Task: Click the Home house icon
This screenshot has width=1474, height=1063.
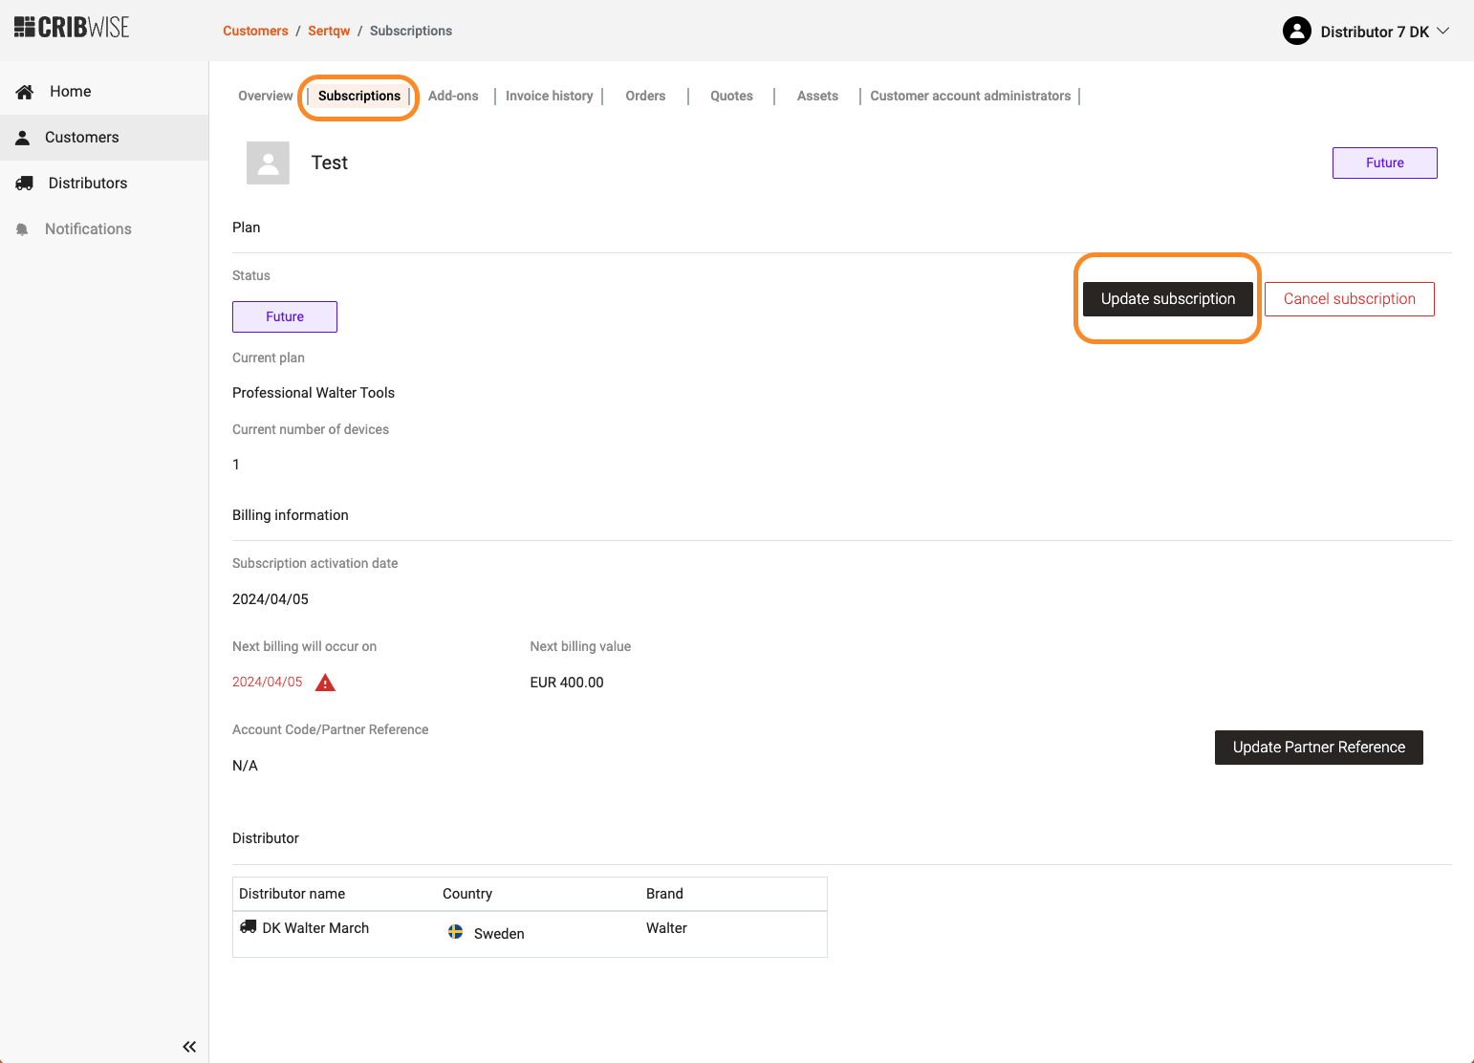Action: point(25,92)
